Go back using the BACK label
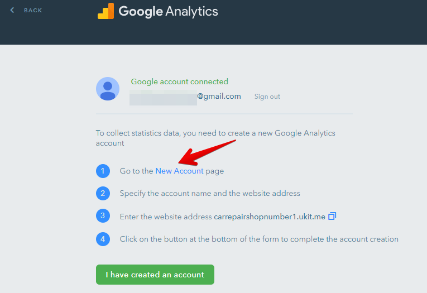 click(33, 11)
